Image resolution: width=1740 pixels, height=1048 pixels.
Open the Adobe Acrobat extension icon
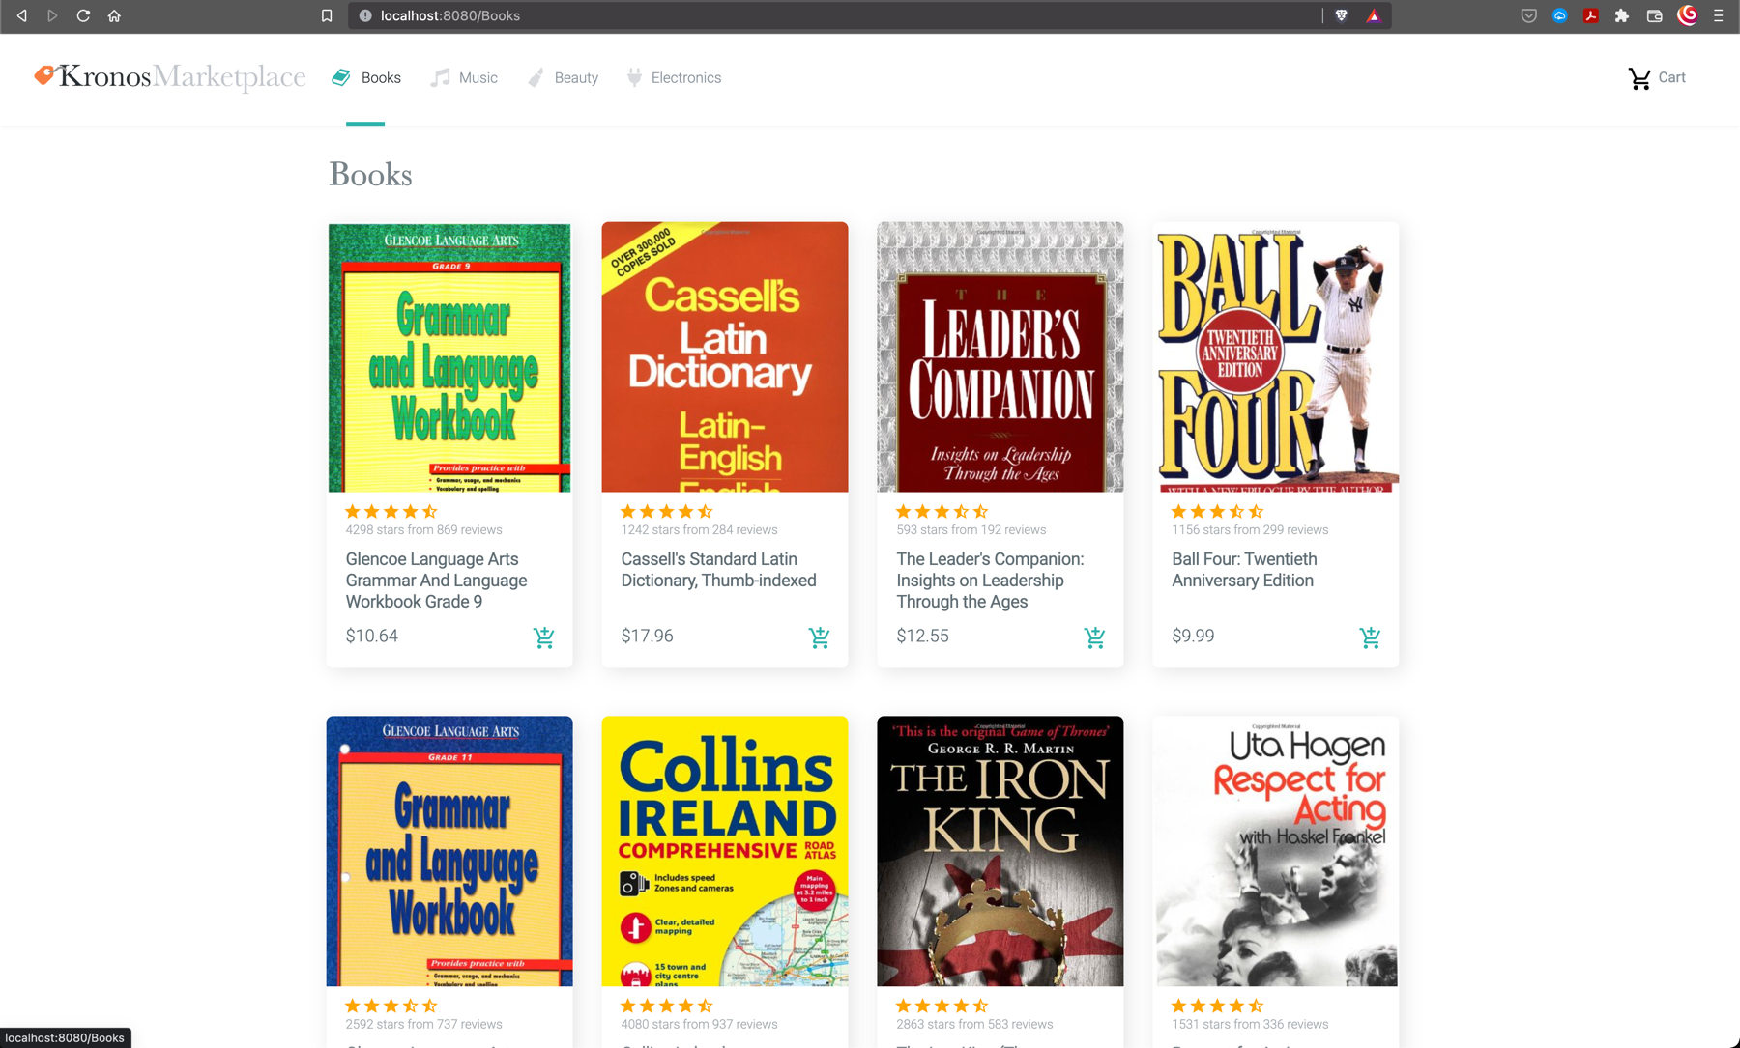[x=1590, y=15]
